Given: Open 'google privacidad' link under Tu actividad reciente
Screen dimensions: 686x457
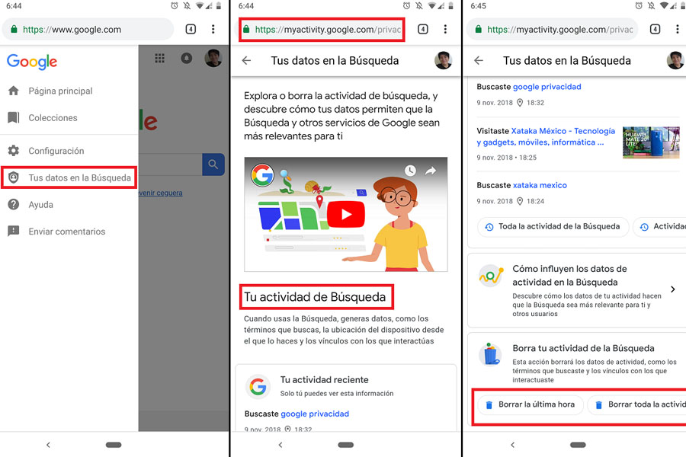Looking at the screenshot, I should click(315, 414).
